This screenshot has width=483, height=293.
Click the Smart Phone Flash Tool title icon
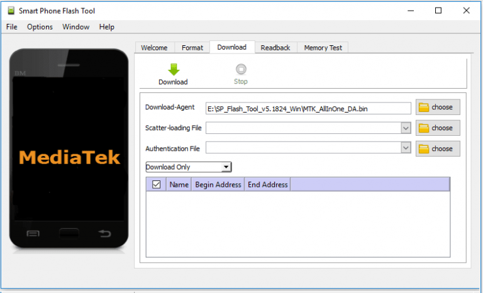tap(11, 11)
